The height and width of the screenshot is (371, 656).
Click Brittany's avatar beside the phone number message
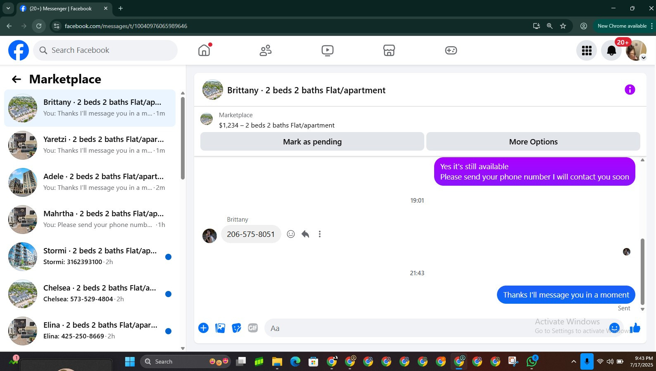(209, 236)
